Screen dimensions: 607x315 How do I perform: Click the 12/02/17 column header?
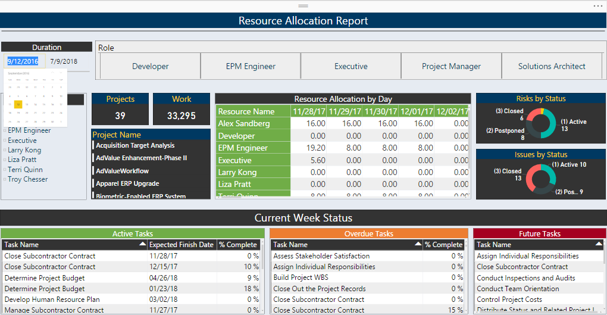452,111
